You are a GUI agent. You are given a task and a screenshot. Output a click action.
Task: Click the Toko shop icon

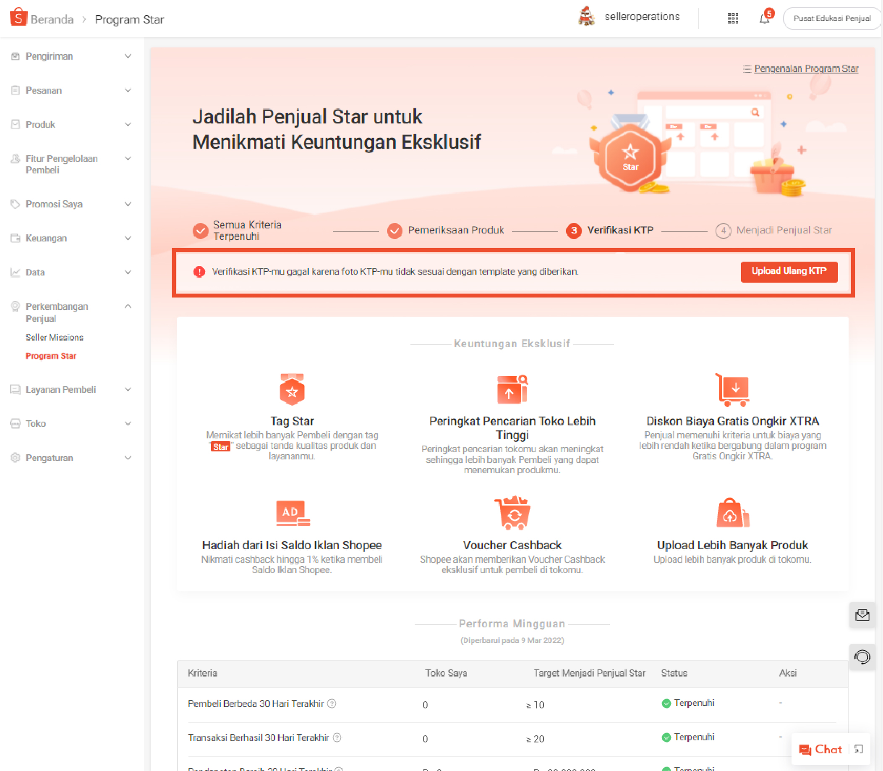point(15,424)
